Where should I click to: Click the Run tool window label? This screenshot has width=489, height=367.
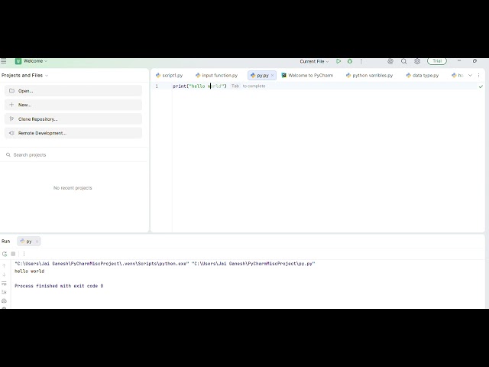click(x=6, y=242)
